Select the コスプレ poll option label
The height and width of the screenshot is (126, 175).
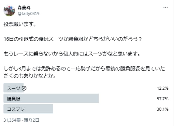coord(16,109)
